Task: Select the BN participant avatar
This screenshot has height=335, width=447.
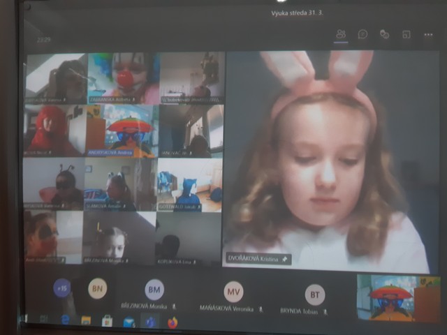Action: [98, 288]
